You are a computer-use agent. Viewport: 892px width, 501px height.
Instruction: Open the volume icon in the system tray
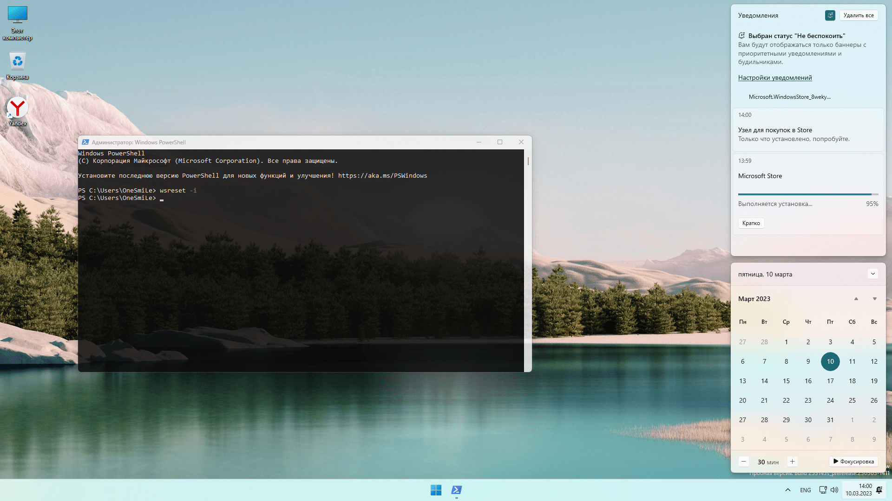coord(834,490)
